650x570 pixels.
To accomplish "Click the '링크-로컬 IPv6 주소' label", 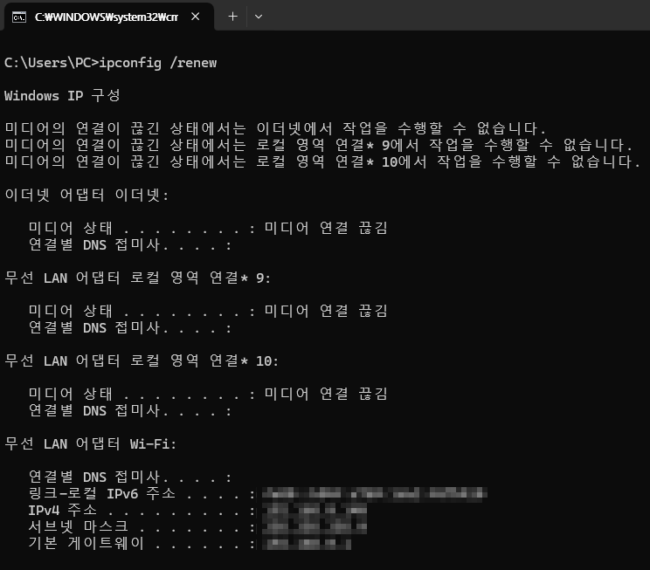I will click(x=102, y=494).
